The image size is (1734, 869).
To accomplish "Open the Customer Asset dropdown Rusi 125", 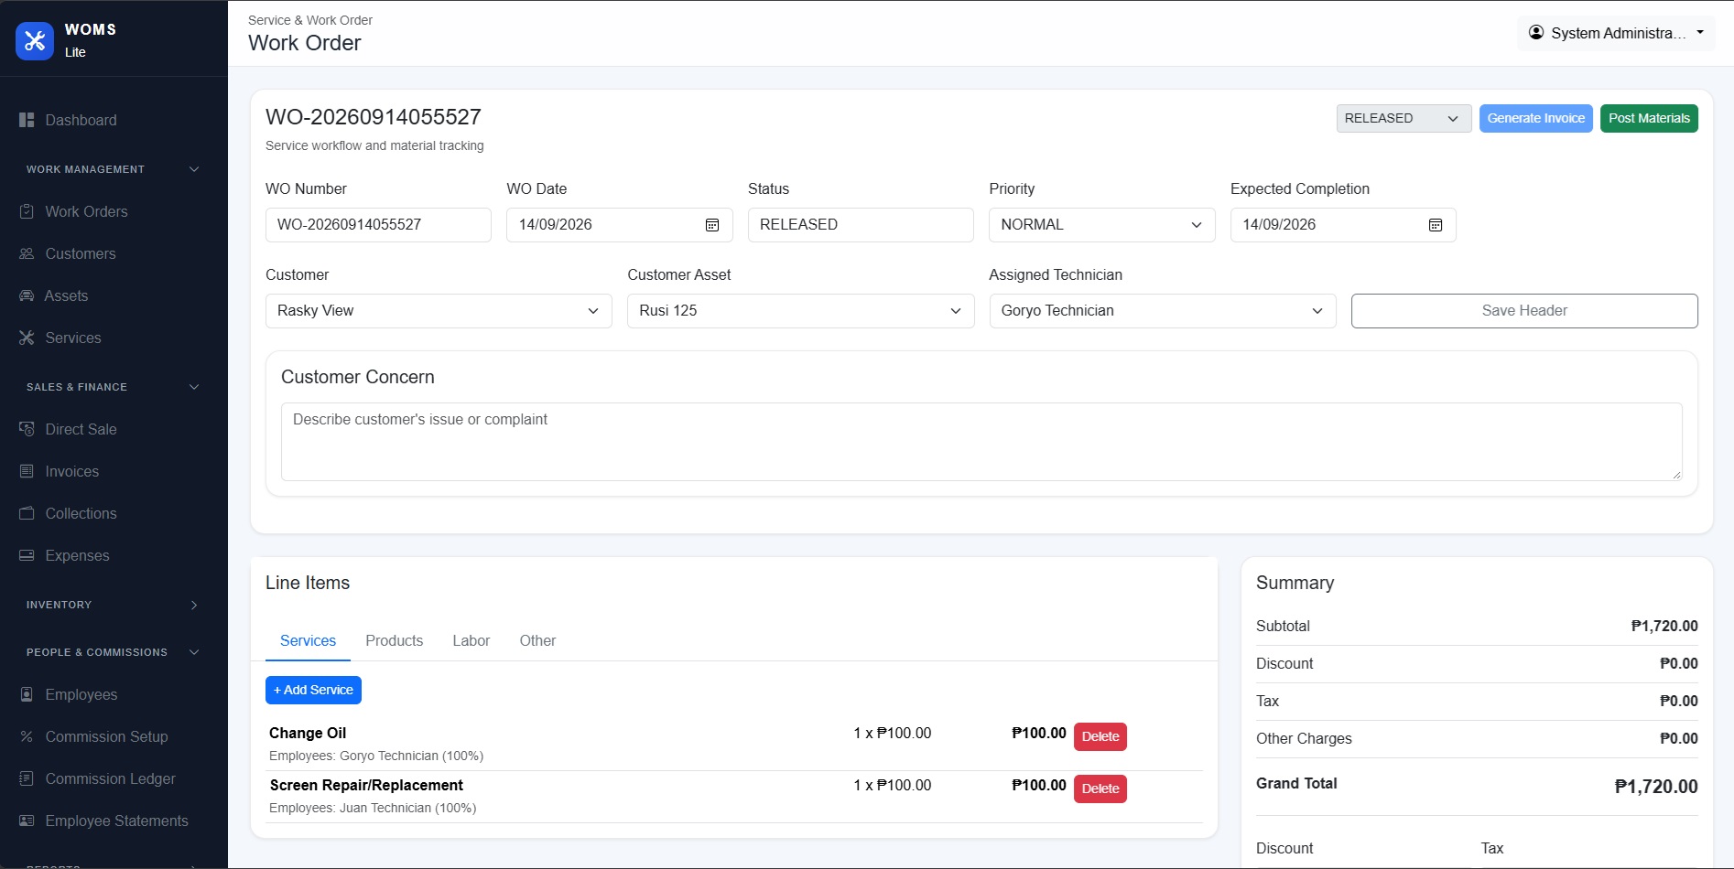I will pos(800,311).
